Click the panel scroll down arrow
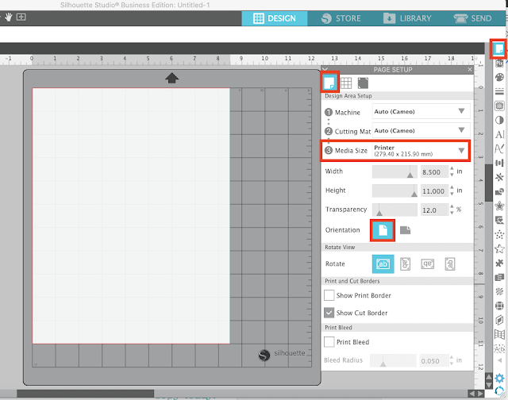Screen dimensions: 508x400 pyautogui.click(x=489, y=386)
